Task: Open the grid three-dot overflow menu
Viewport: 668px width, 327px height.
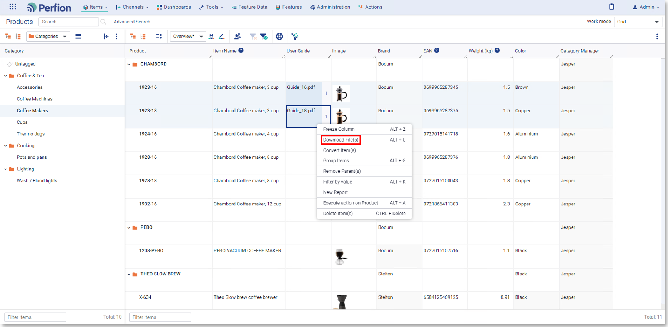Action: point(657,37)
